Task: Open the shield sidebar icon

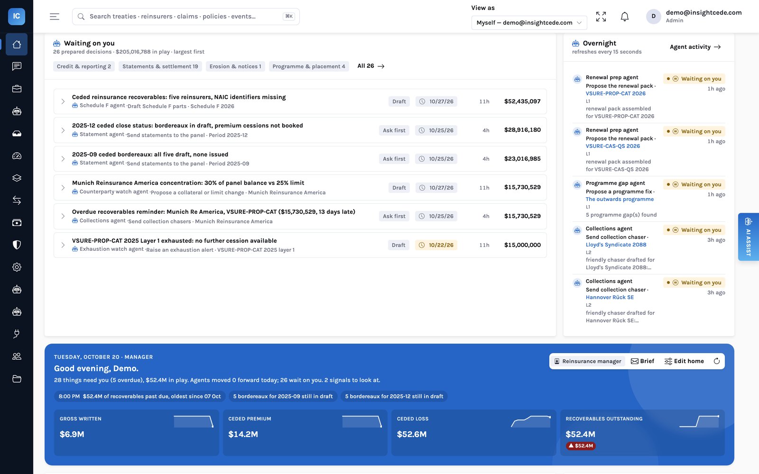Action: tap(17, 245)
